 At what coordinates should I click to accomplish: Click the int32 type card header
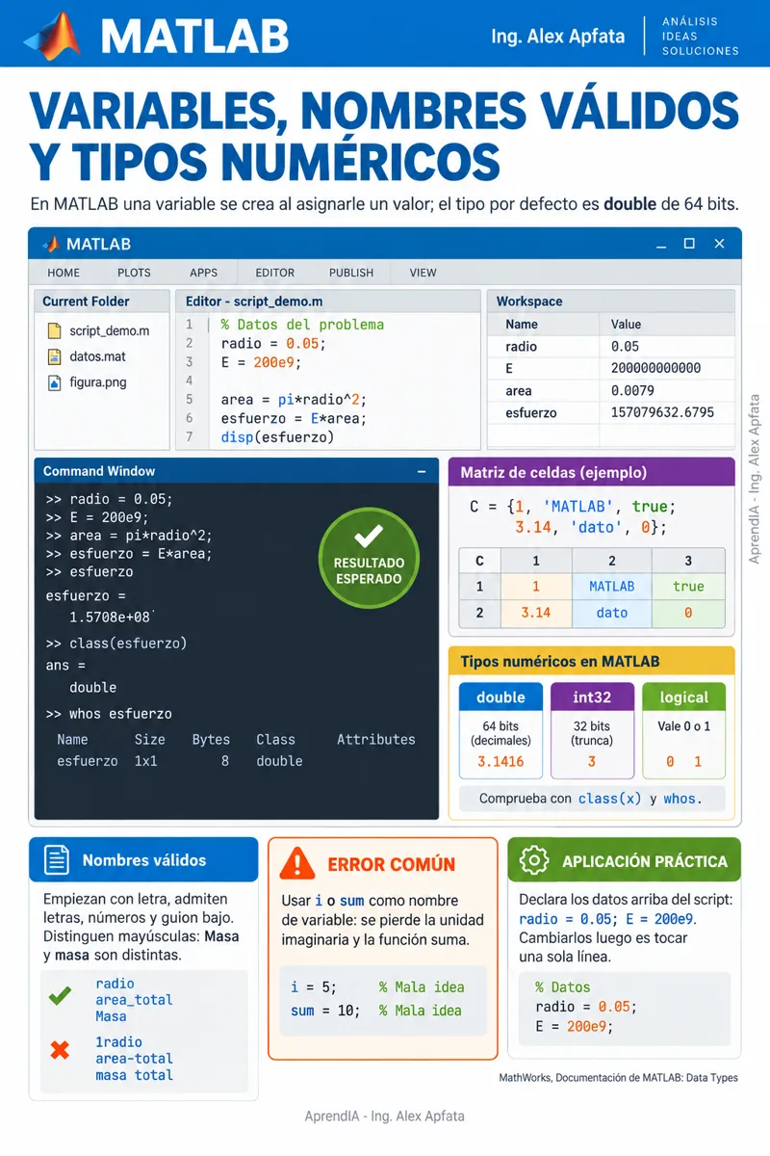(592, 697)
